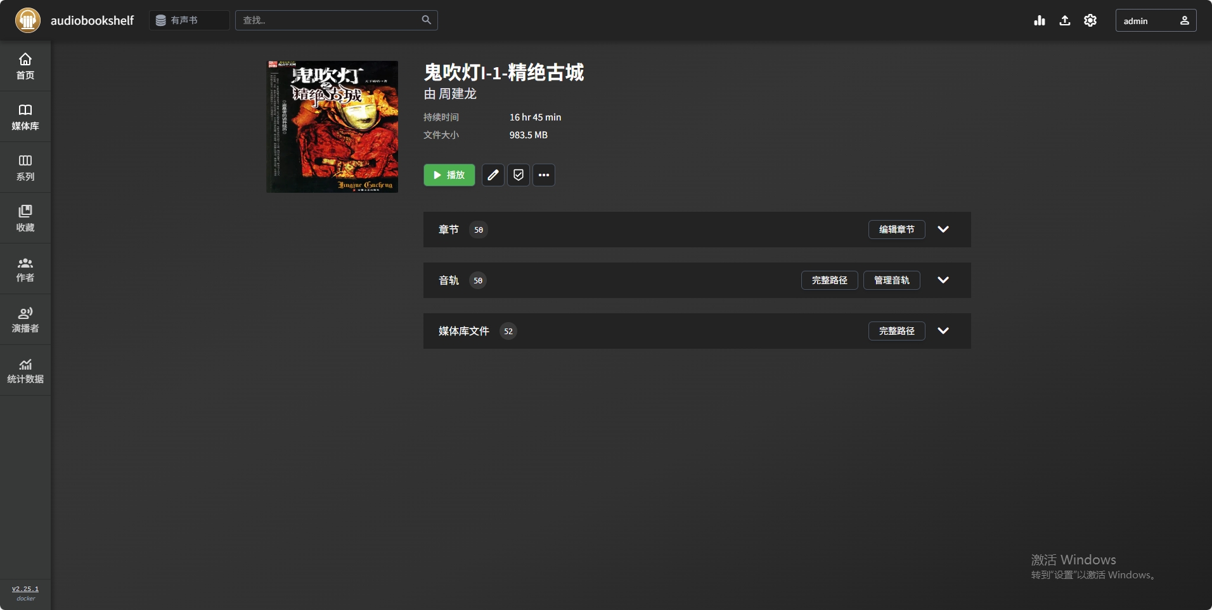
Task: Click the upload icon in top bar
Action: click(1065, 20)
